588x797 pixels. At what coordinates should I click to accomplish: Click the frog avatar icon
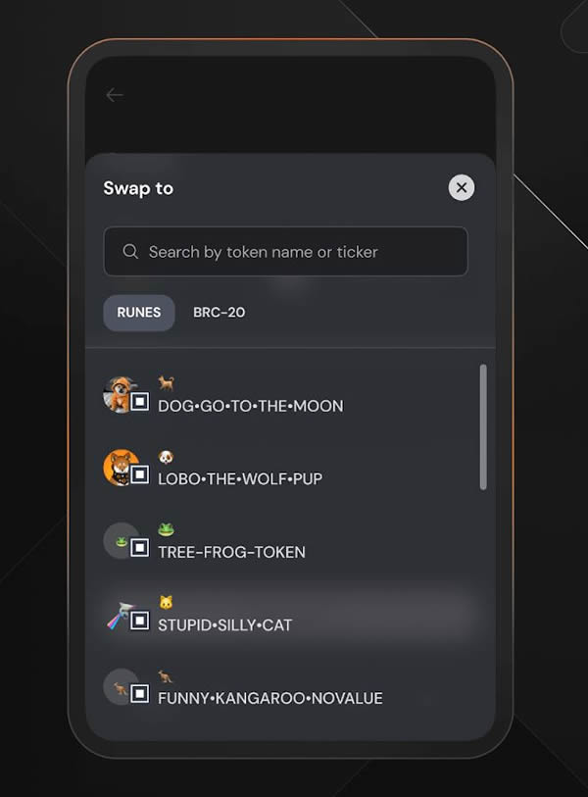(121, 541)
